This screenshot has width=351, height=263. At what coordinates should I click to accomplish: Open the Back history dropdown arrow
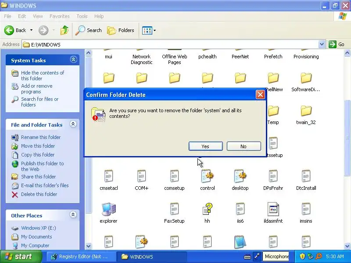click(x=31, y=30)
